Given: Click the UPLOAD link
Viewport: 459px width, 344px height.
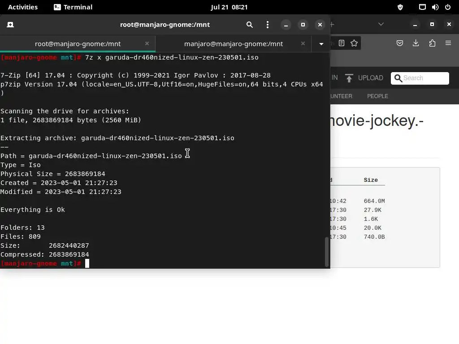Looking at the screenshot, I should point(370,78).
